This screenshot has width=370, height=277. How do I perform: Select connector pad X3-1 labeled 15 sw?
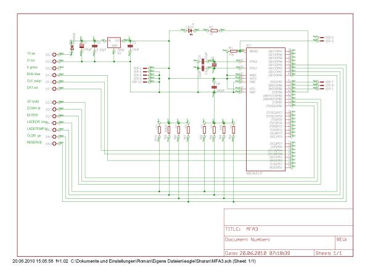(x=54, y=54)
